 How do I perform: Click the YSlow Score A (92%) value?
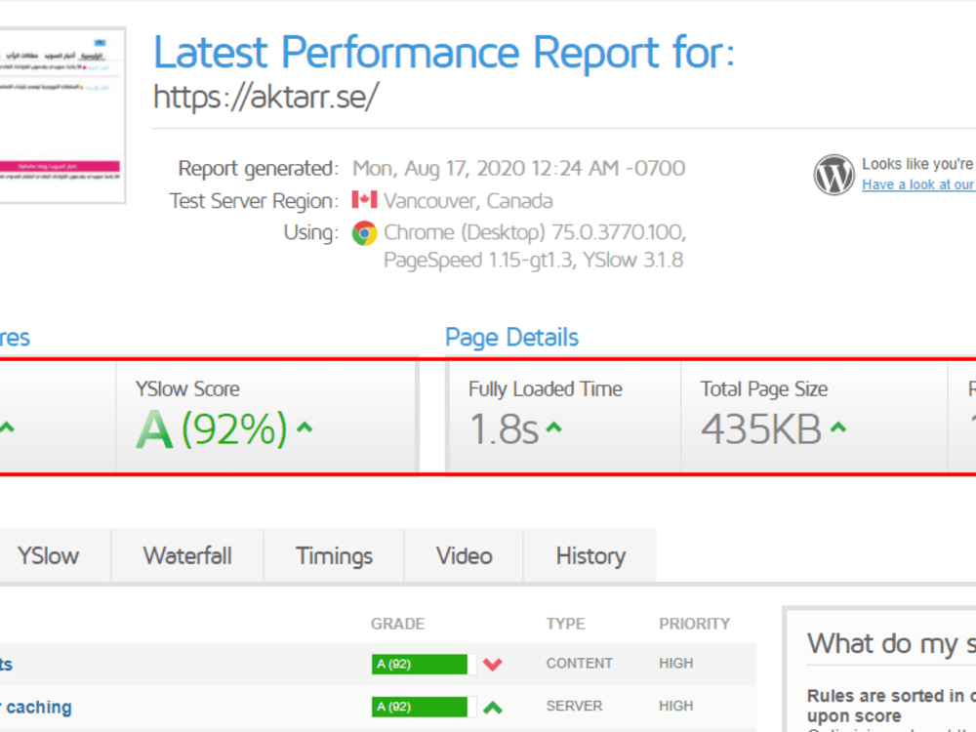point(212,429)
